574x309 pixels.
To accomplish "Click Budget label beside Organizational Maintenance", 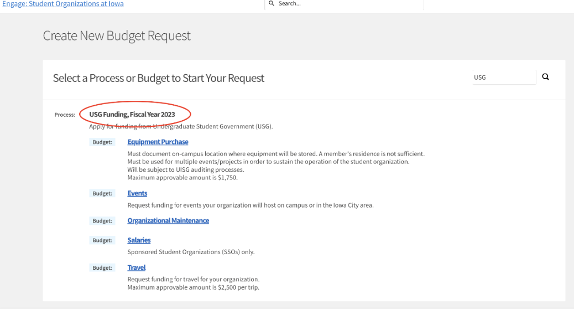I will pyautogui.click(x=102, y=220).
